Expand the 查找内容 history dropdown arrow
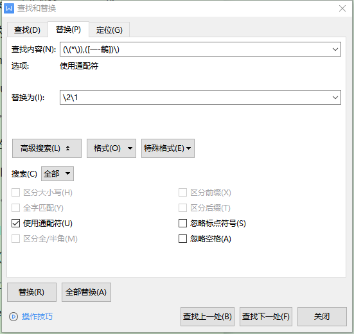This screenshot has width=354, height=334. point(335,49)
